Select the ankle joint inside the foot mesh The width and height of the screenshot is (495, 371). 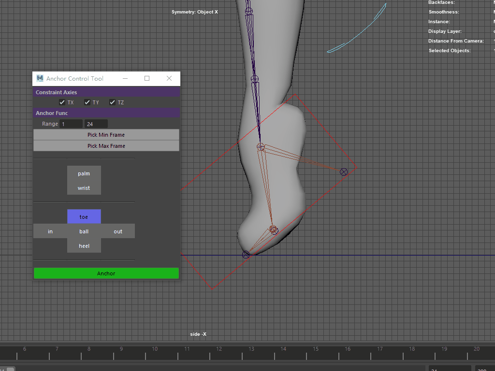(261, 146)
